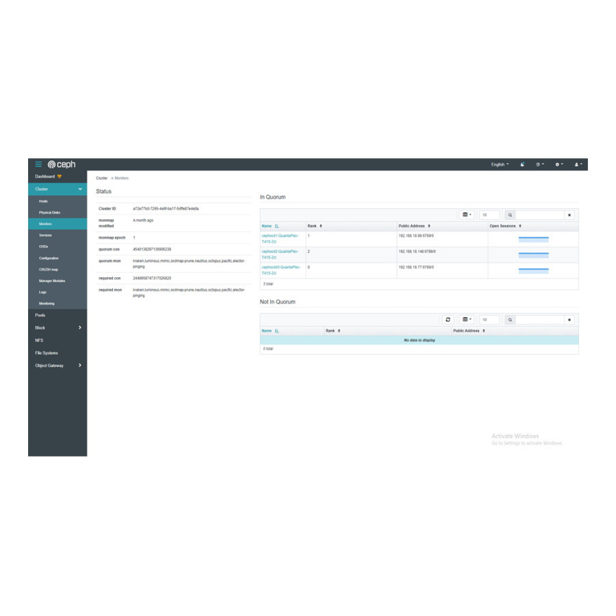Open the user profile icon menu
This screenshot has height=616, width=616.
(578, 164)
